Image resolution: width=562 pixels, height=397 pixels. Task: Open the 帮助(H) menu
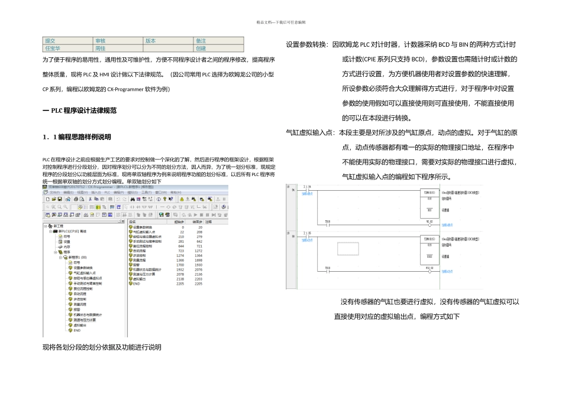click(x=176, y=193)
